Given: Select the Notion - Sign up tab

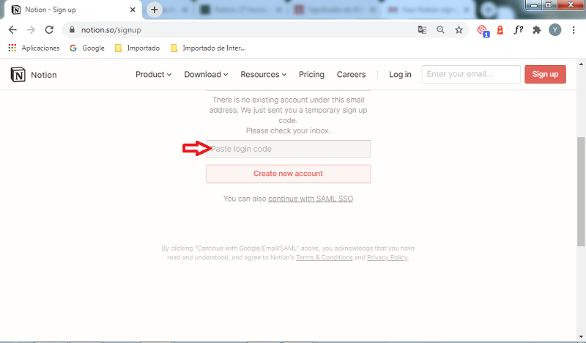Looking at the screenshot, I should (x=71, y=10).
